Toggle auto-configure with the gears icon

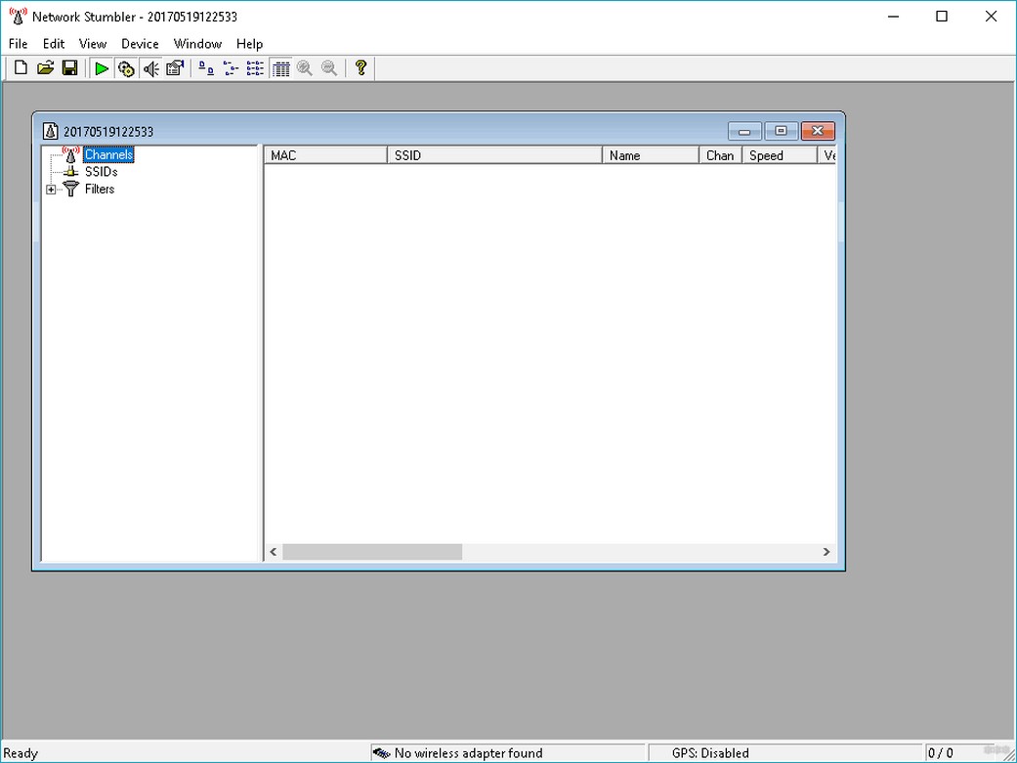pyautogui.click(x=126, y=68)
